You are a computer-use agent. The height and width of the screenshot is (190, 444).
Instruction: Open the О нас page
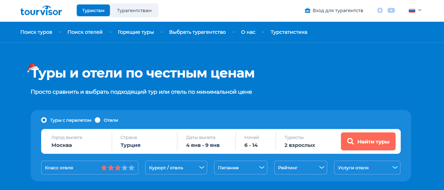tap(248, 32)
